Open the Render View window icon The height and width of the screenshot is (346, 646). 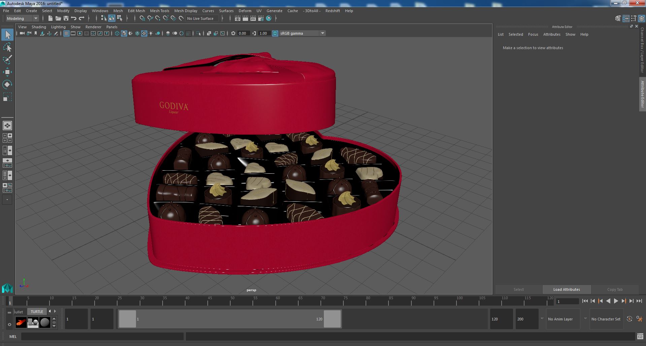pos(238,19)
